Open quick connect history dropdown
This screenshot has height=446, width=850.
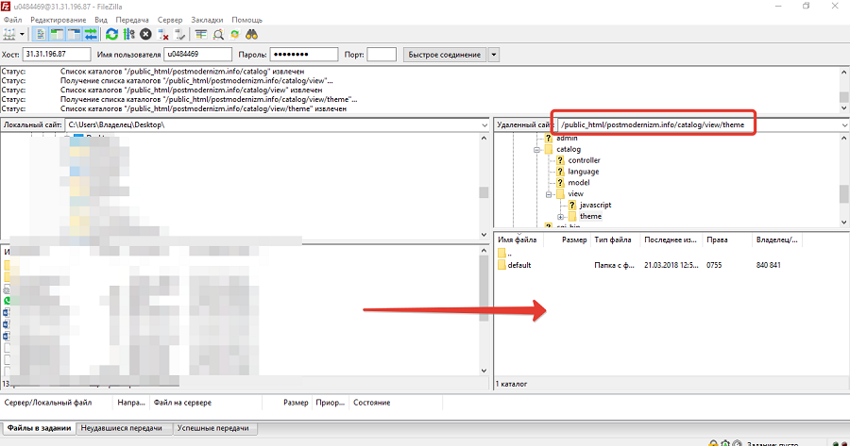tap(493, 55)
